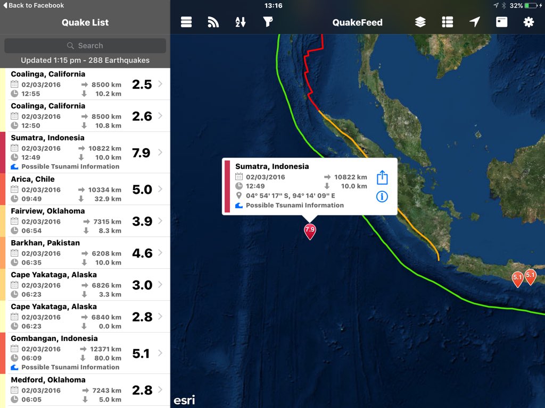
Task: Tap the QuakeFeed title in the toolbar
Action: click(x=357, y=22)
